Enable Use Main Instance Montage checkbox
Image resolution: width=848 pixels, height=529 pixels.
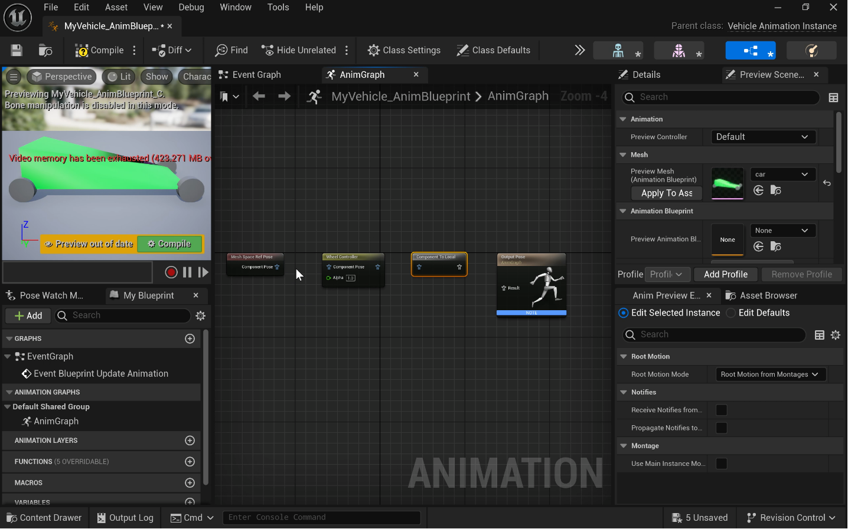(x=722, y=464)
